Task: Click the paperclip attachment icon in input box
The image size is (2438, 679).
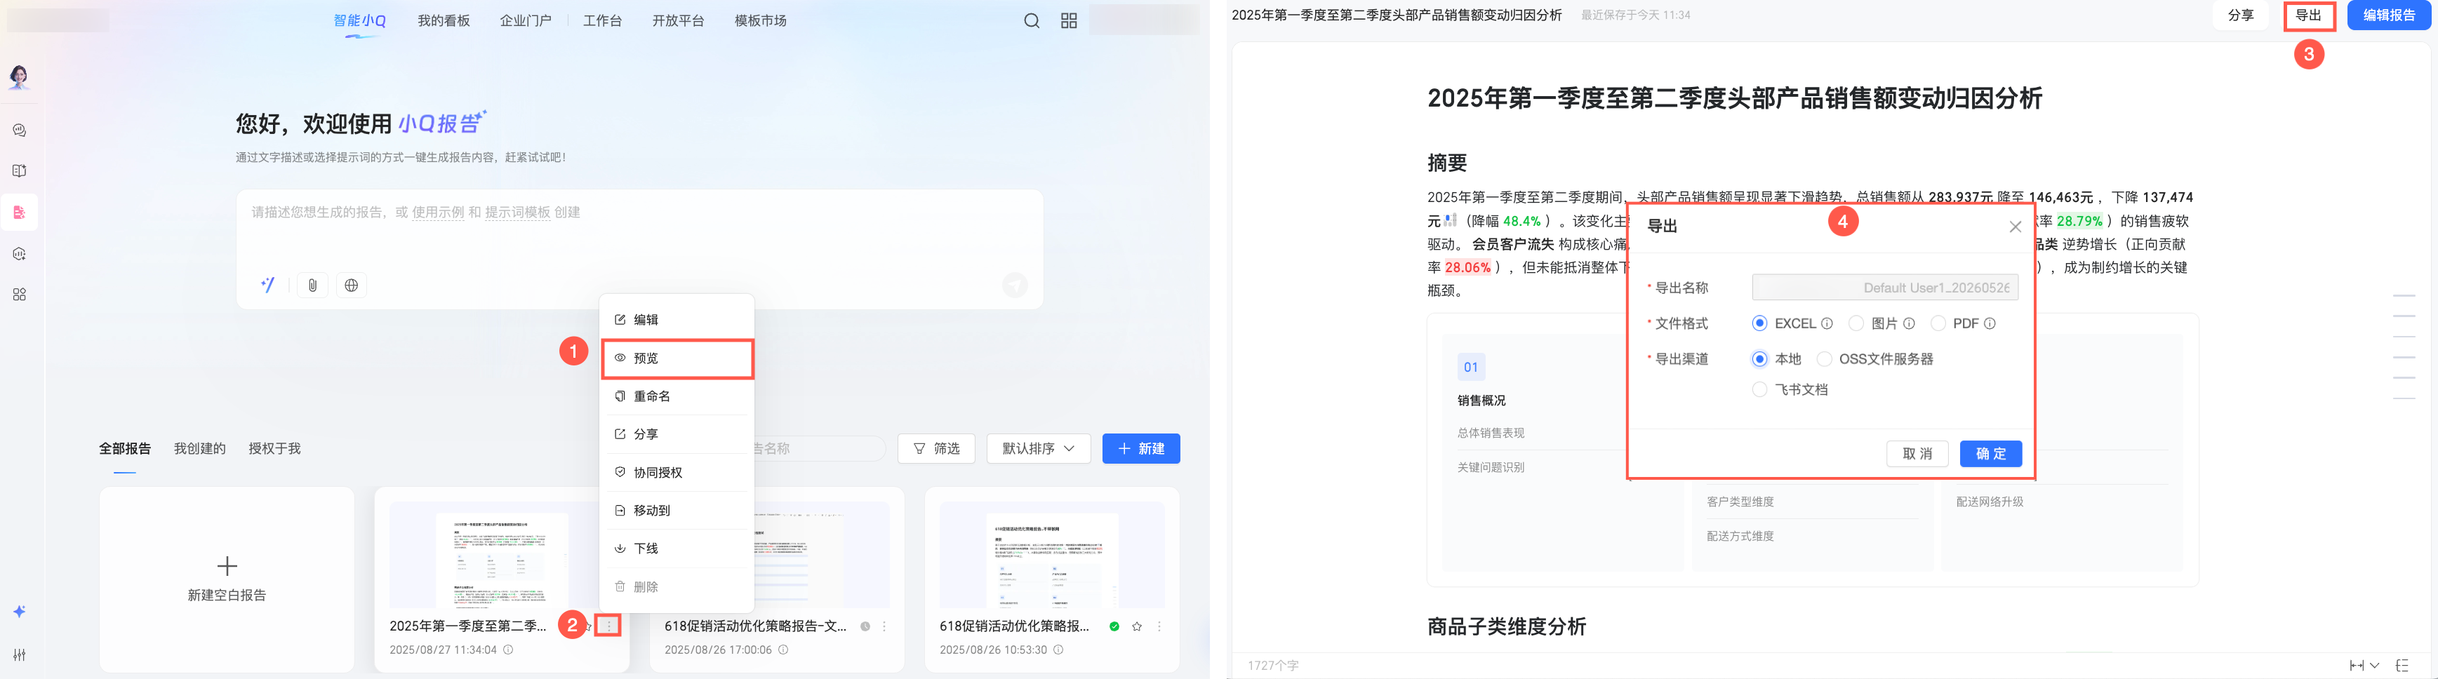Action: [x=312, y=285]
